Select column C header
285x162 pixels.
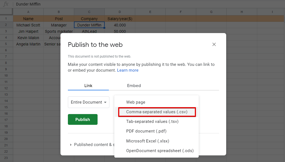pyautogui.click(x=89, y=12)
